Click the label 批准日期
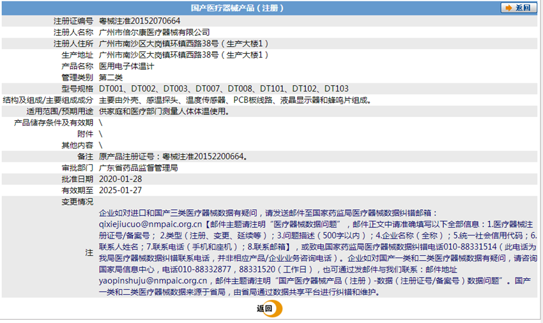The image size is (543, 323). click(77, 179)
